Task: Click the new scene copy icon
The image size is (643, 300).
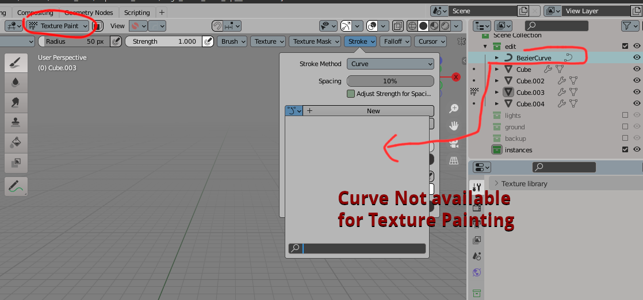Action: [523, 11]
